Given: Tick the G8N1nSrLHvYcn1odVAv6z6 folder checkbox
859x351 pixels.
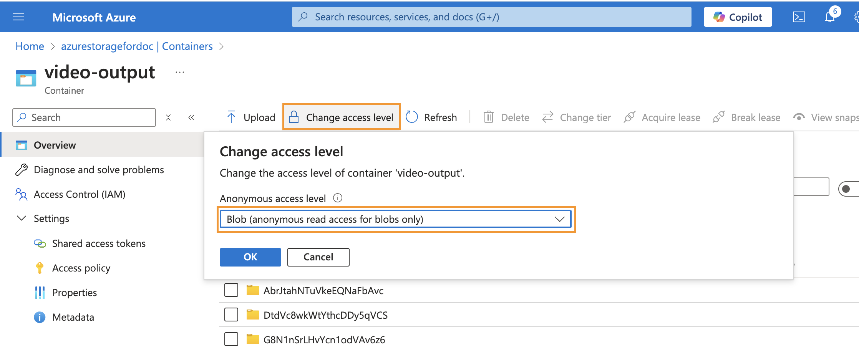Looking at the screenshot, I should pos(231,339).
